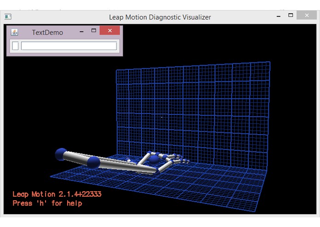The height and width of the screenshot is (227, 320).
Task: Click the blue palm sphere of the hand model
Action: click(154, 160)
